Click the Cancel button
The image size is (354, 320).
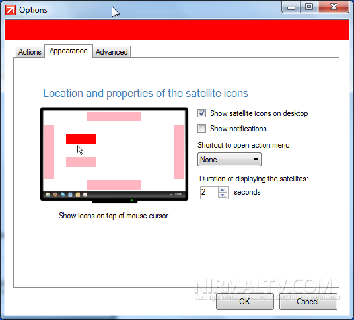308,302
